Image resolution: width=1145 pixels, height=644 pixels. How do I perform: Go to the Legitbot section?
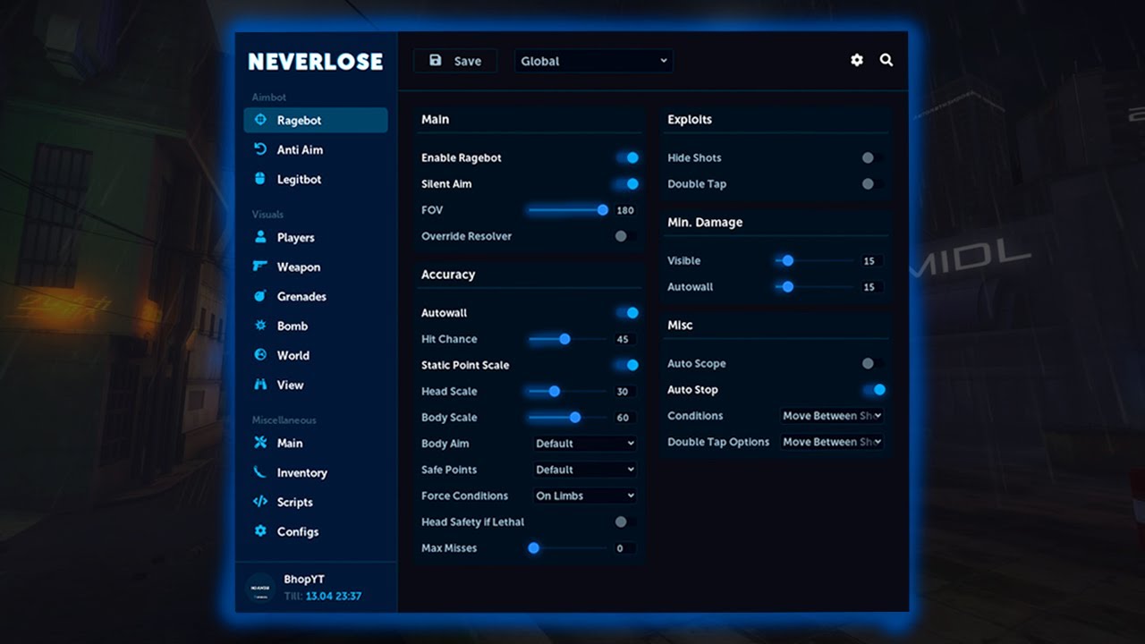pyautogui.click(x=316, y=179)
